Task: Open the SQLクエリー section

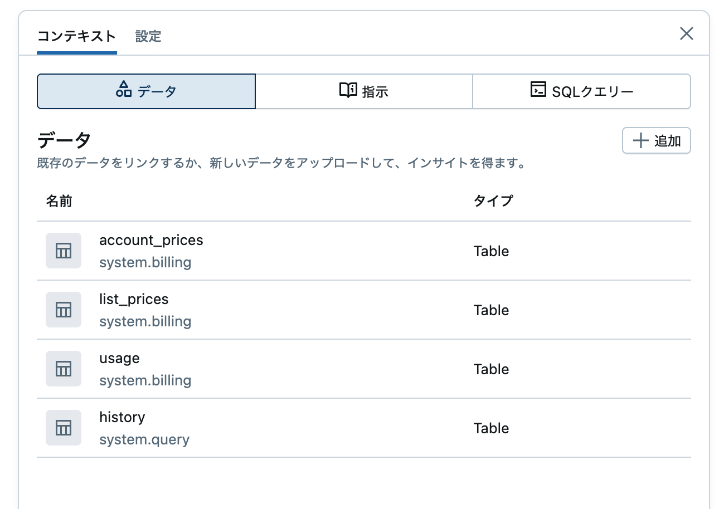Action: coord(581,91)
